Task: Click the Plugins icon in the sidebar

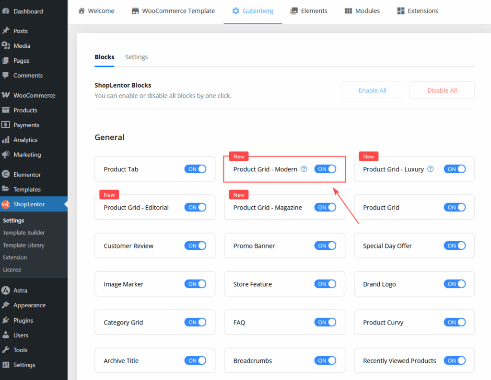Action: point(6,320)
